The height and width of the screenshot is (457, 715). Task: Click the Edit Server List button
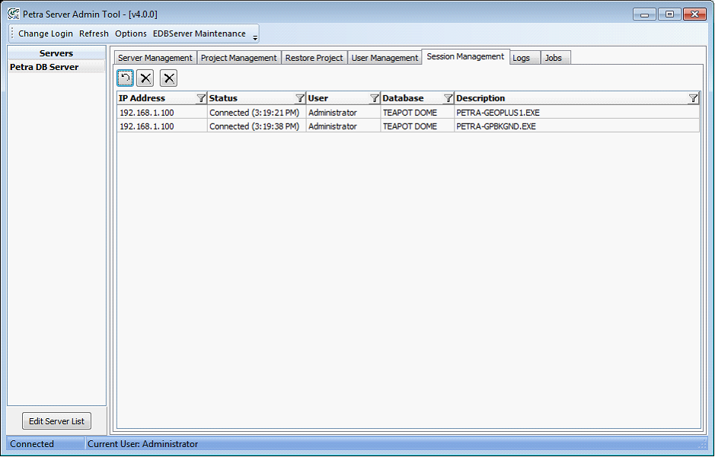click(56, 421)
